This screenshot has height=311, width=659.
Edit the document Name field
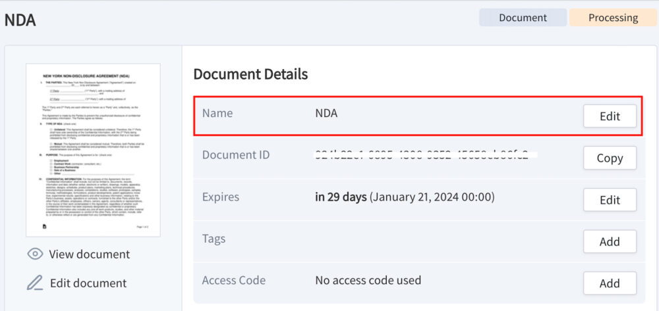[610, 116]
